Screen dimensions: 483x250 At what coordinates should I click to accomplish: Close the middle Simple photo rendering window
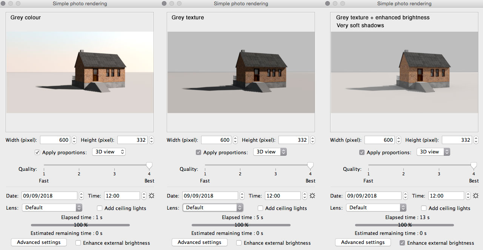(164, 3)
